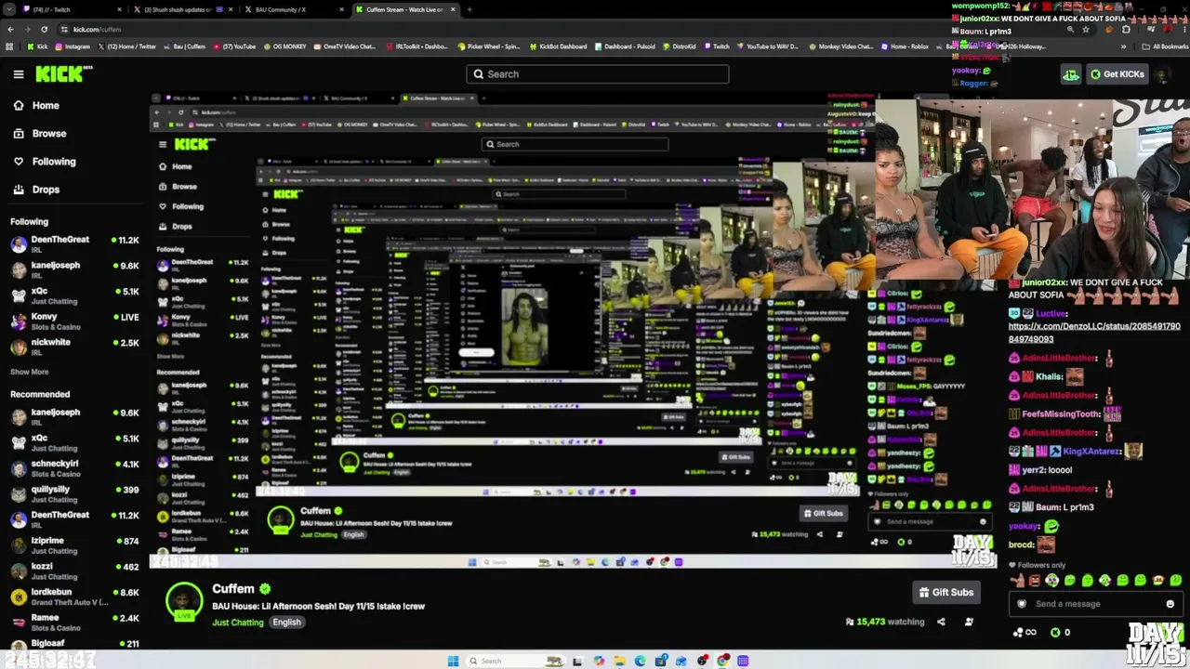Open Google Chrome from the taskbar
The height and width of the screenshot is (669, 1190).
pos(723,661)
